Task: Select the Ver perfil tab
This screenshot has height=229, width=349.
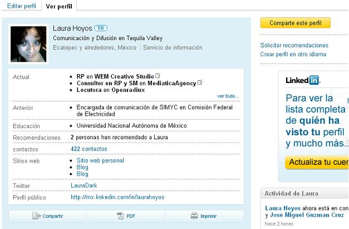Action: click(59, 6)
